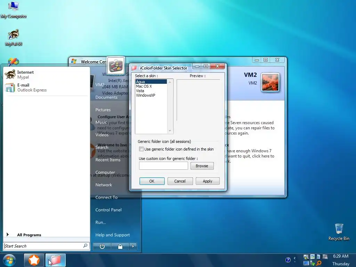Click the music notes tray icon
Screen dimensions: 356x267
318,257
